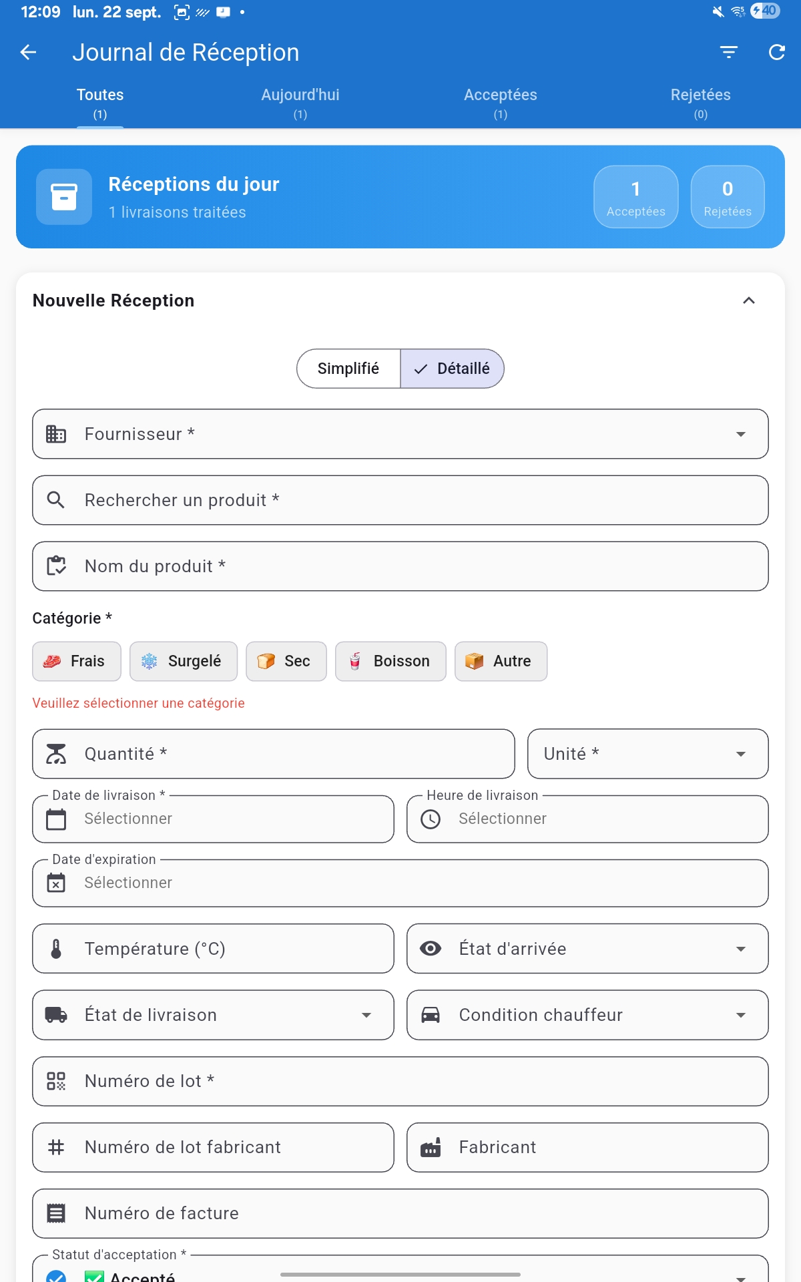Screen dimensions: 801x1282
Task: Click the Quantité input field
Action: tap(274, 754)
